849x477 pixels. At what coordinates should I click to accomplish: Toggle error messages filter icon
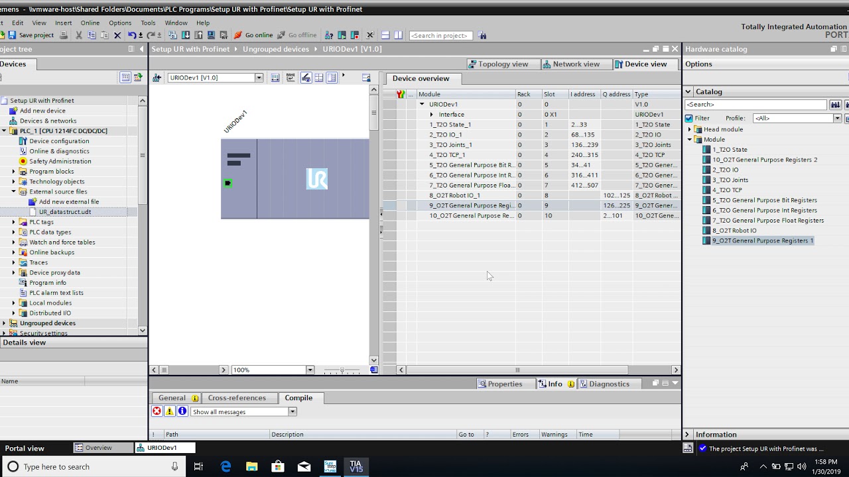157,411
